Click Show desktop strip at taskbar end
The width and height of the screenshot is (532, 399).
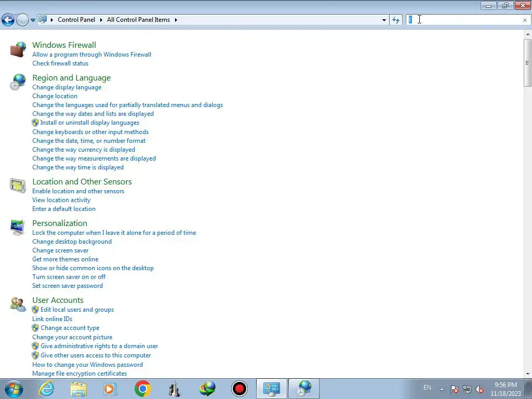tap(528, 389)
